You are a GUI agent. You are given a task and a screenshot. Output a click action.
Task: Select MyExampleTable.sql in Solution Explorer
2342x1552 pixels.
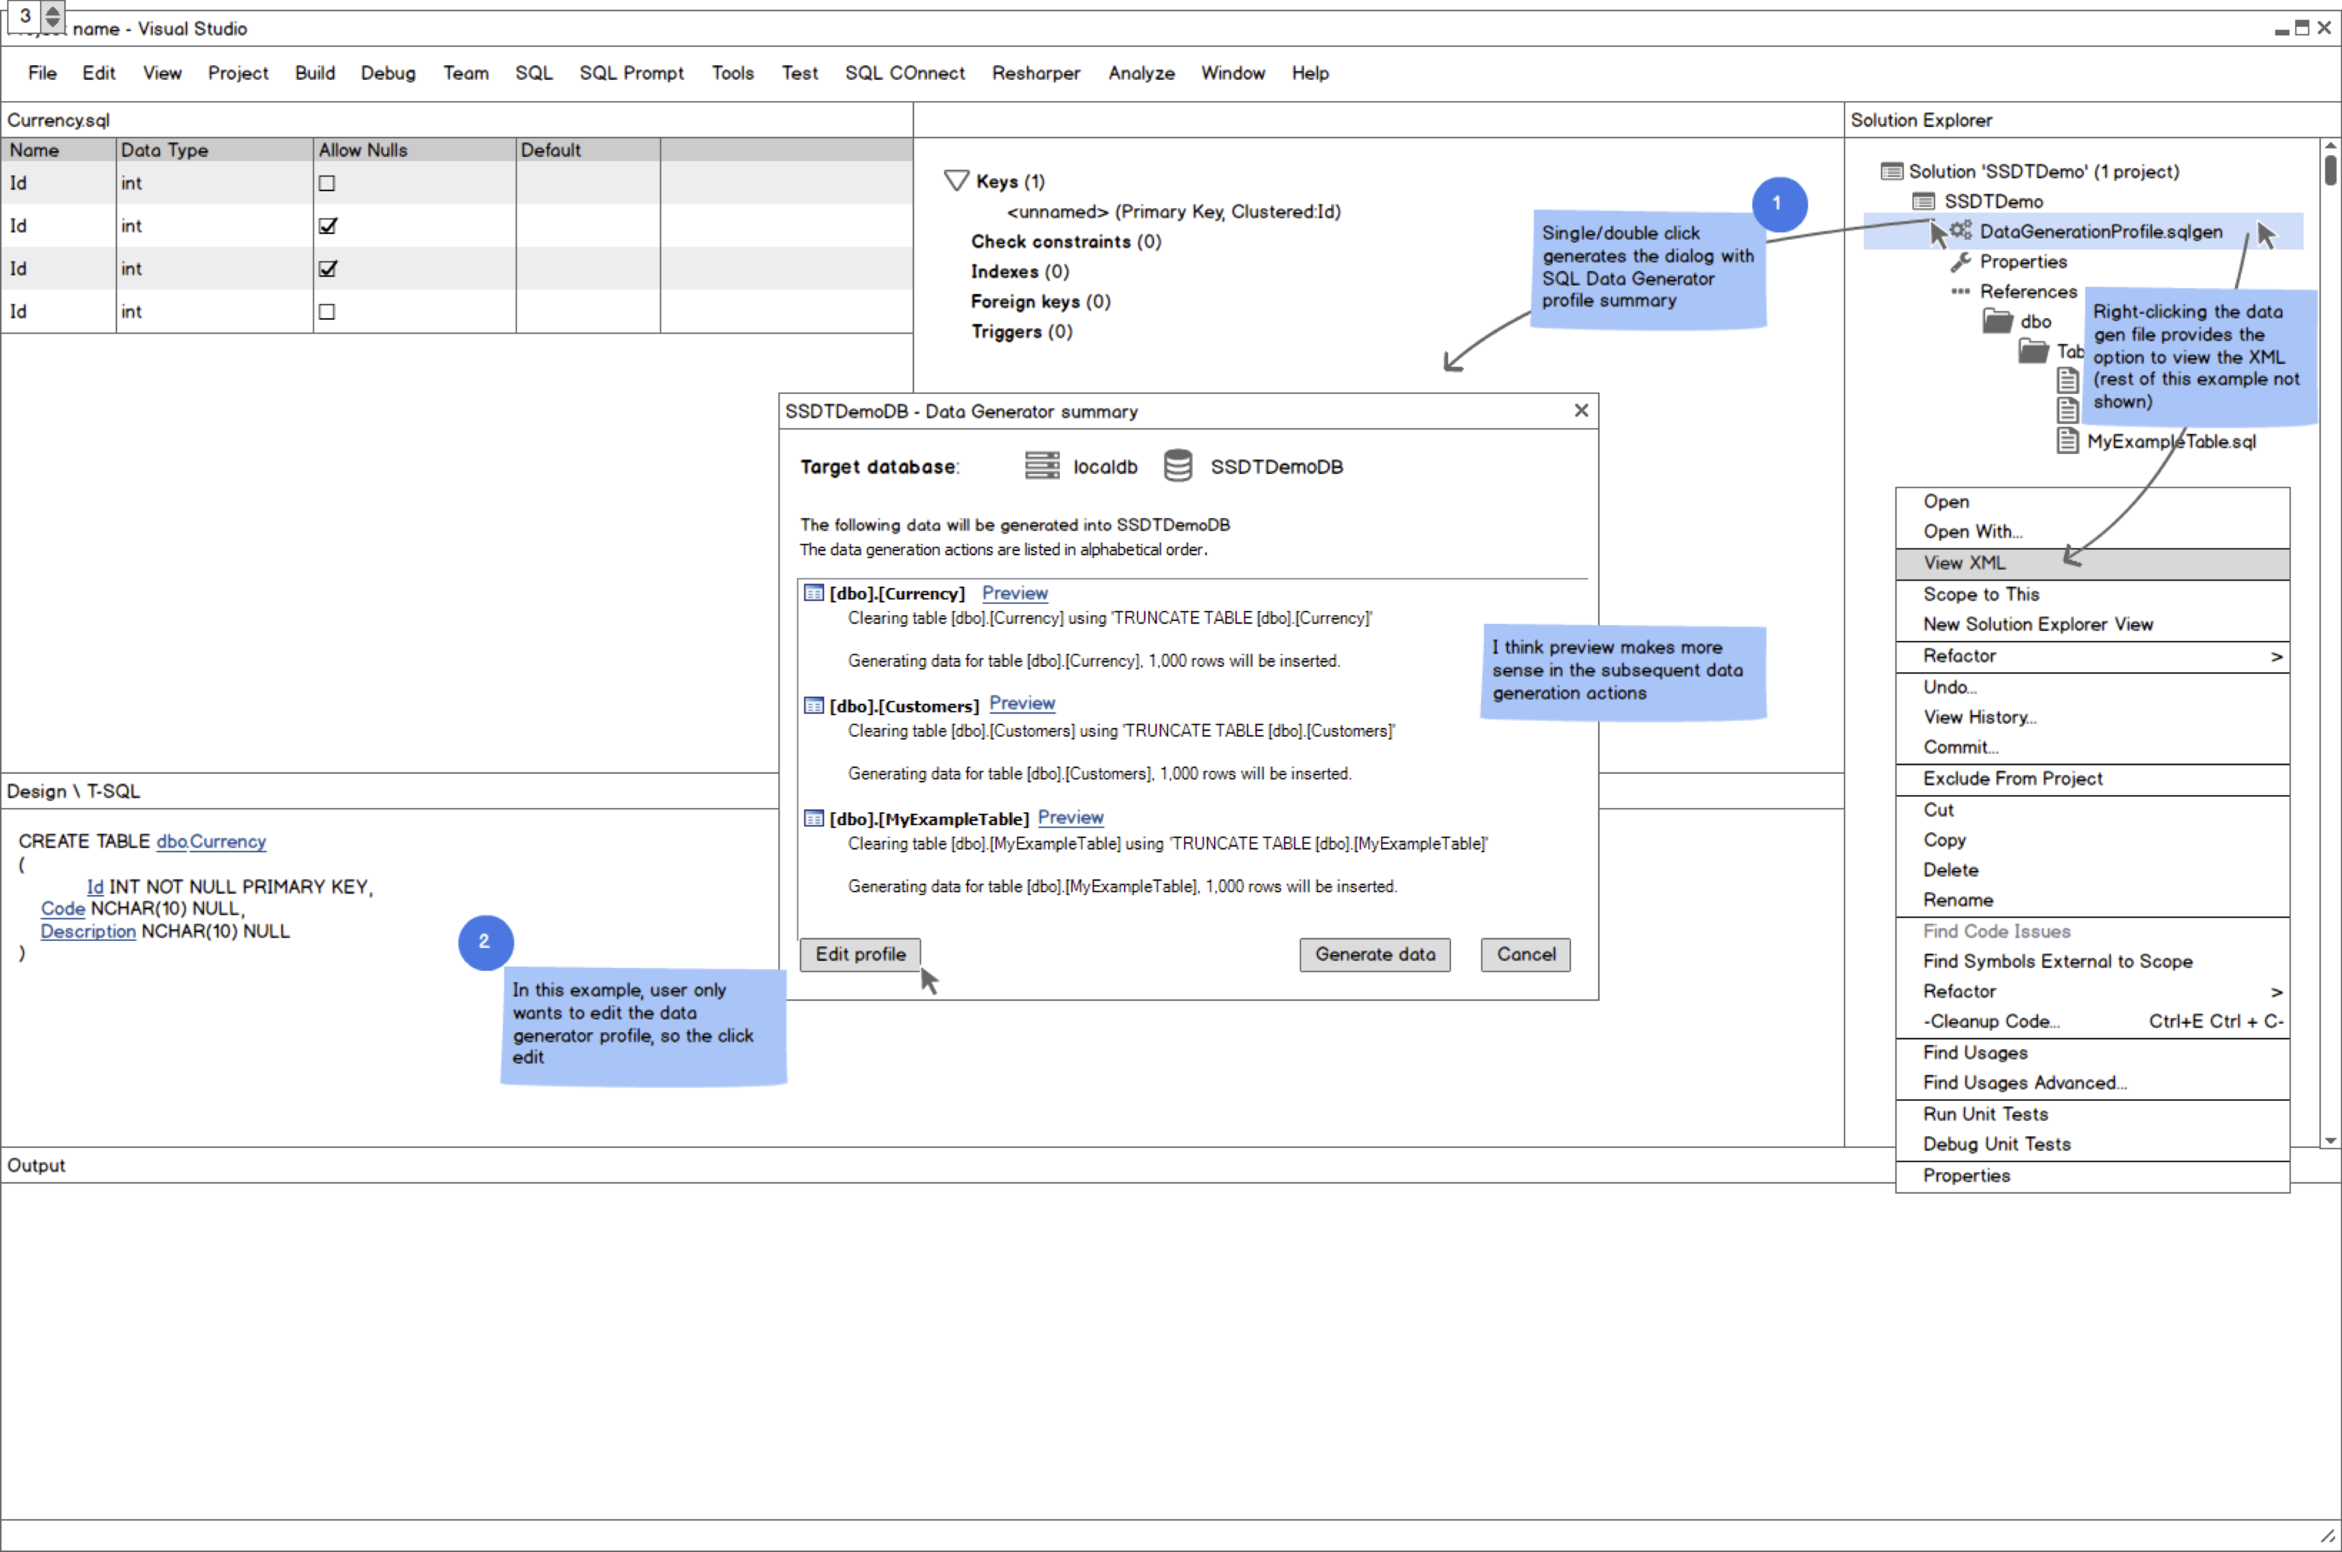2171,442
